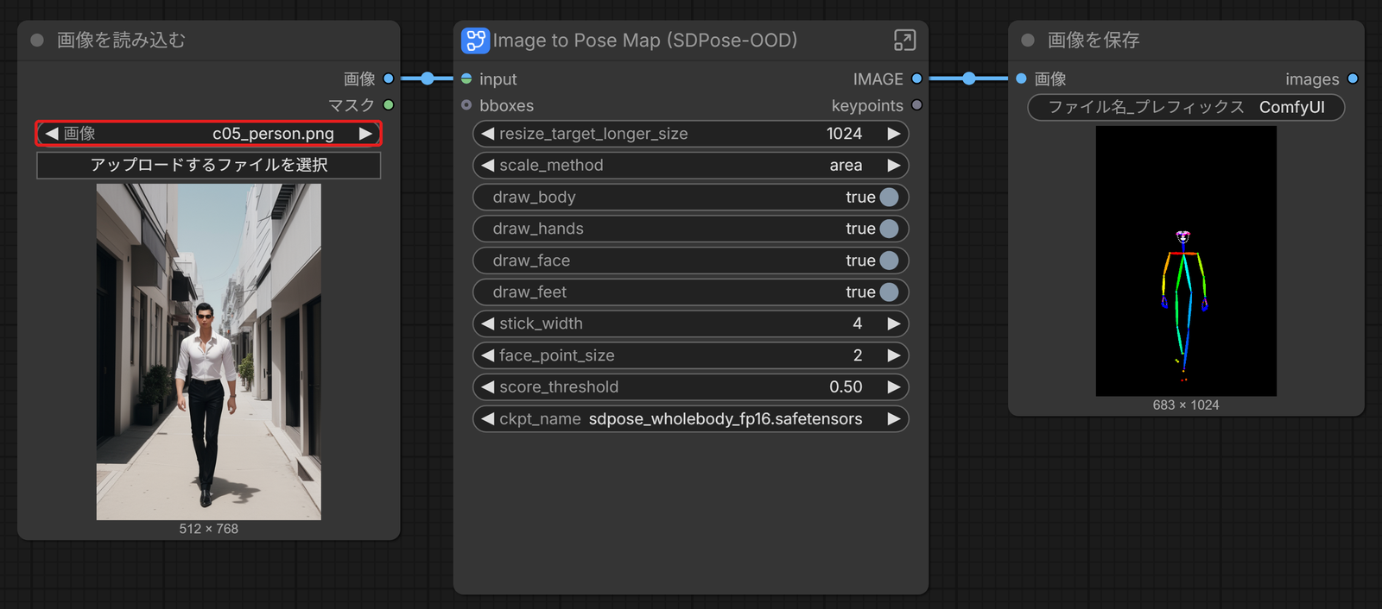Image resolution: width=1382 pixels, height=609 pixels.
Task: Open the c05_person.png image file dropdown
Action: (x=208, y=134)
